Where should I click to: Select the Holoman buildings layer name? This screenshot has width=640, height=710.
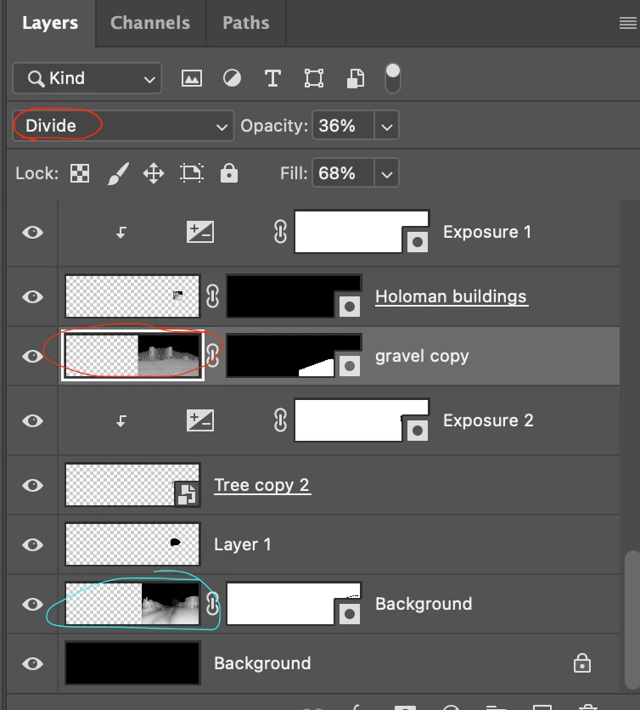(451, 296)
